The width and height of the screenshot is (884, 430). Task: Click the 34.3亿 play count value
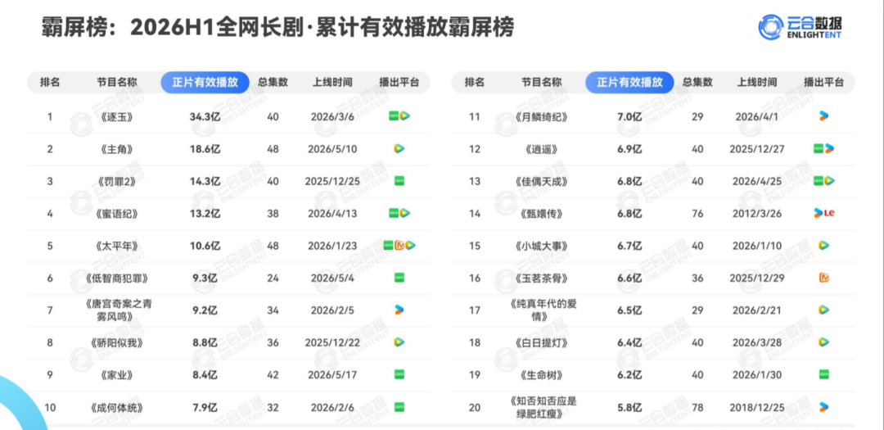205,117
